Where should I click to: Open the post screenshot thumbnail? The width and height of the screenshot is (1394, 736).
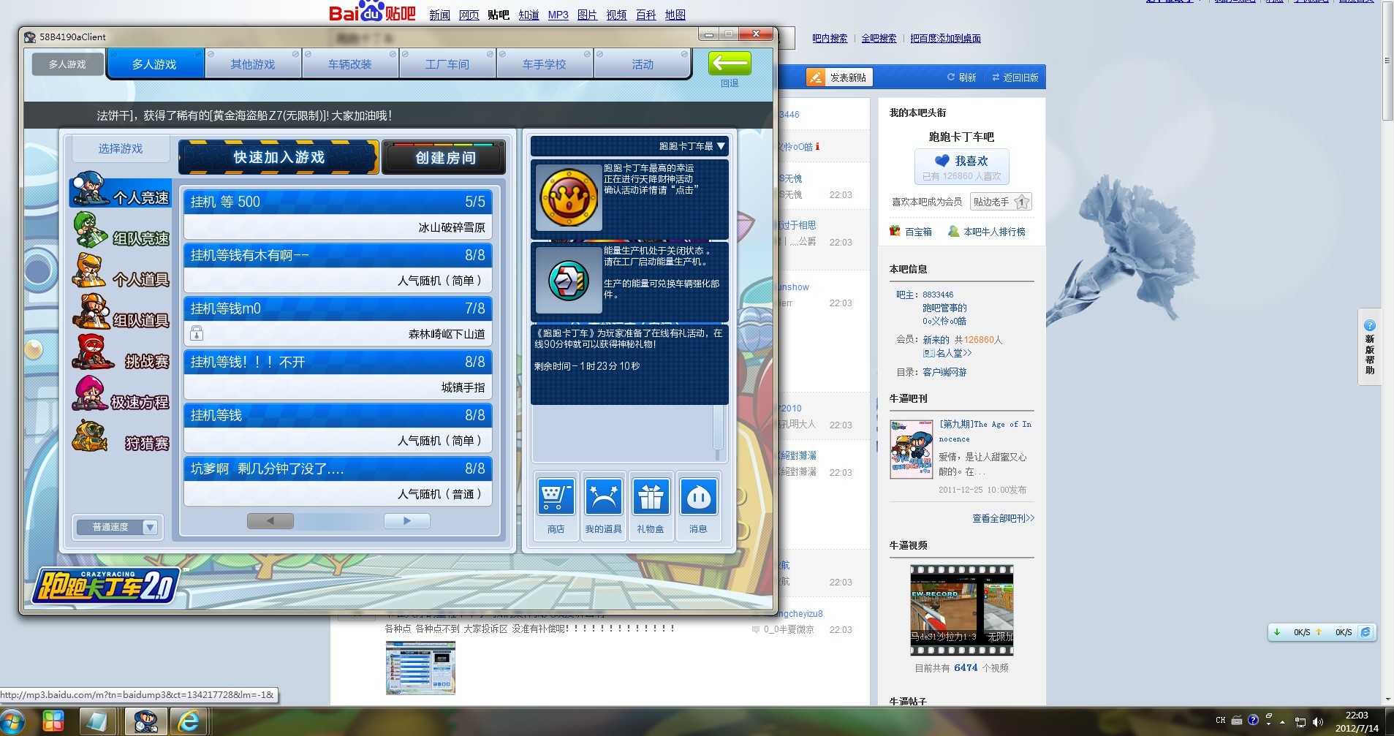coord(420,667)
